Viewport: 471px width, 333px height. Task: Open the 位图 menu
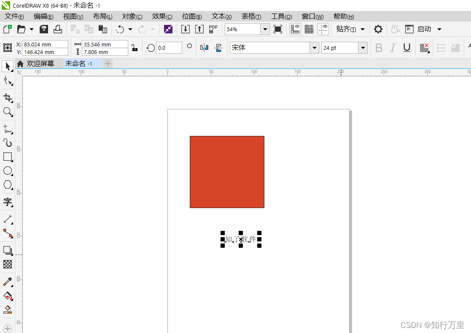192,16
